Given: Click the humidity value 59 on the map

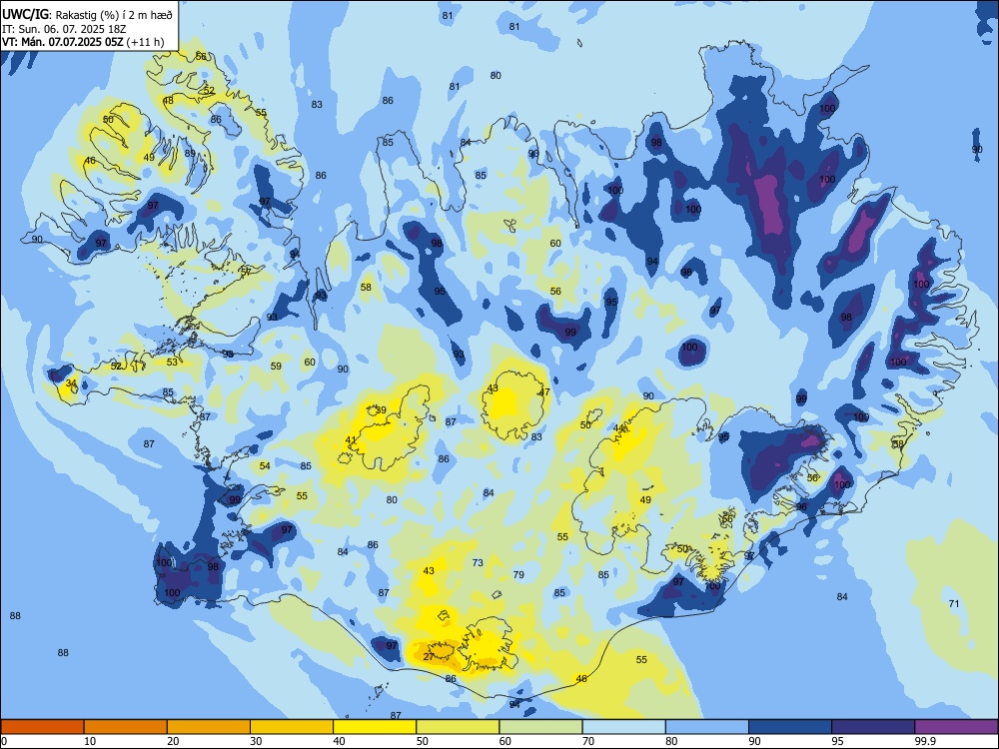Looking at the screenshot, I should [x=276, y=367].
